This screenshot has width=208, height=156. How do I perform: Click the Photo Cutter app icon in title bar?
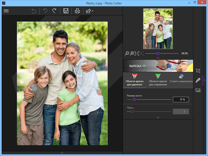(x=4, y=3)
